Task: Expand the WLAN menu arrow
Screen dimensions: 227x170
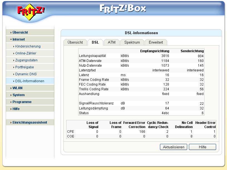Action: [x=11, y=88]
